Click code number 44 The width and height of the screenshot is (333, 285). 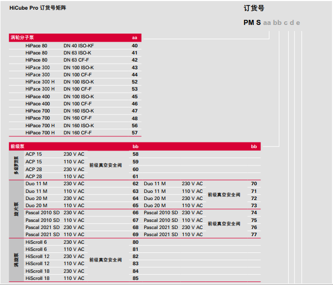pyautogui.click(x=135, y=75)
